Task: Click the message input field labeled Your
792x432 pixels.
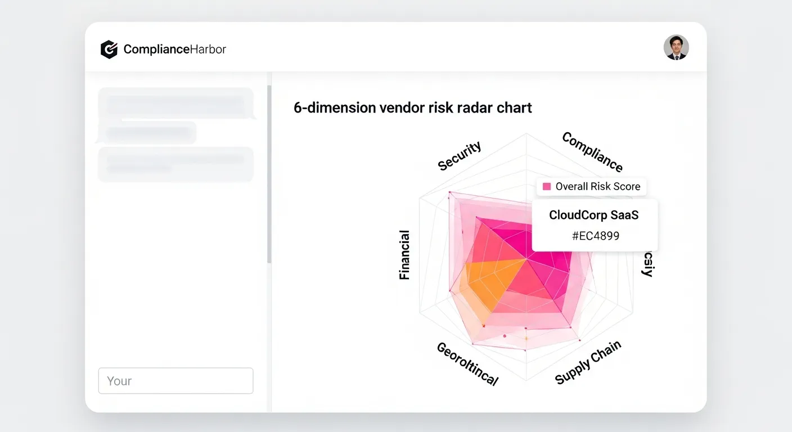Action: [x=175, y=381]
